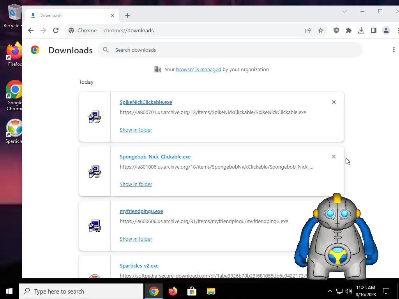
Task: Click the organization building icon
Action: pos(158,69)
